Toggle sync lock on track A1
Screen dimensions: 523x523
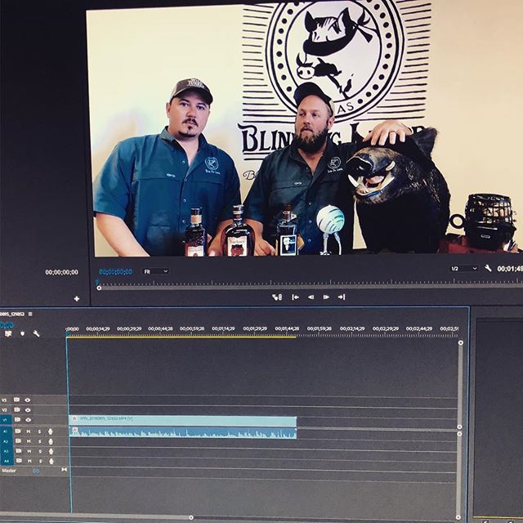(x=18, y=431)
